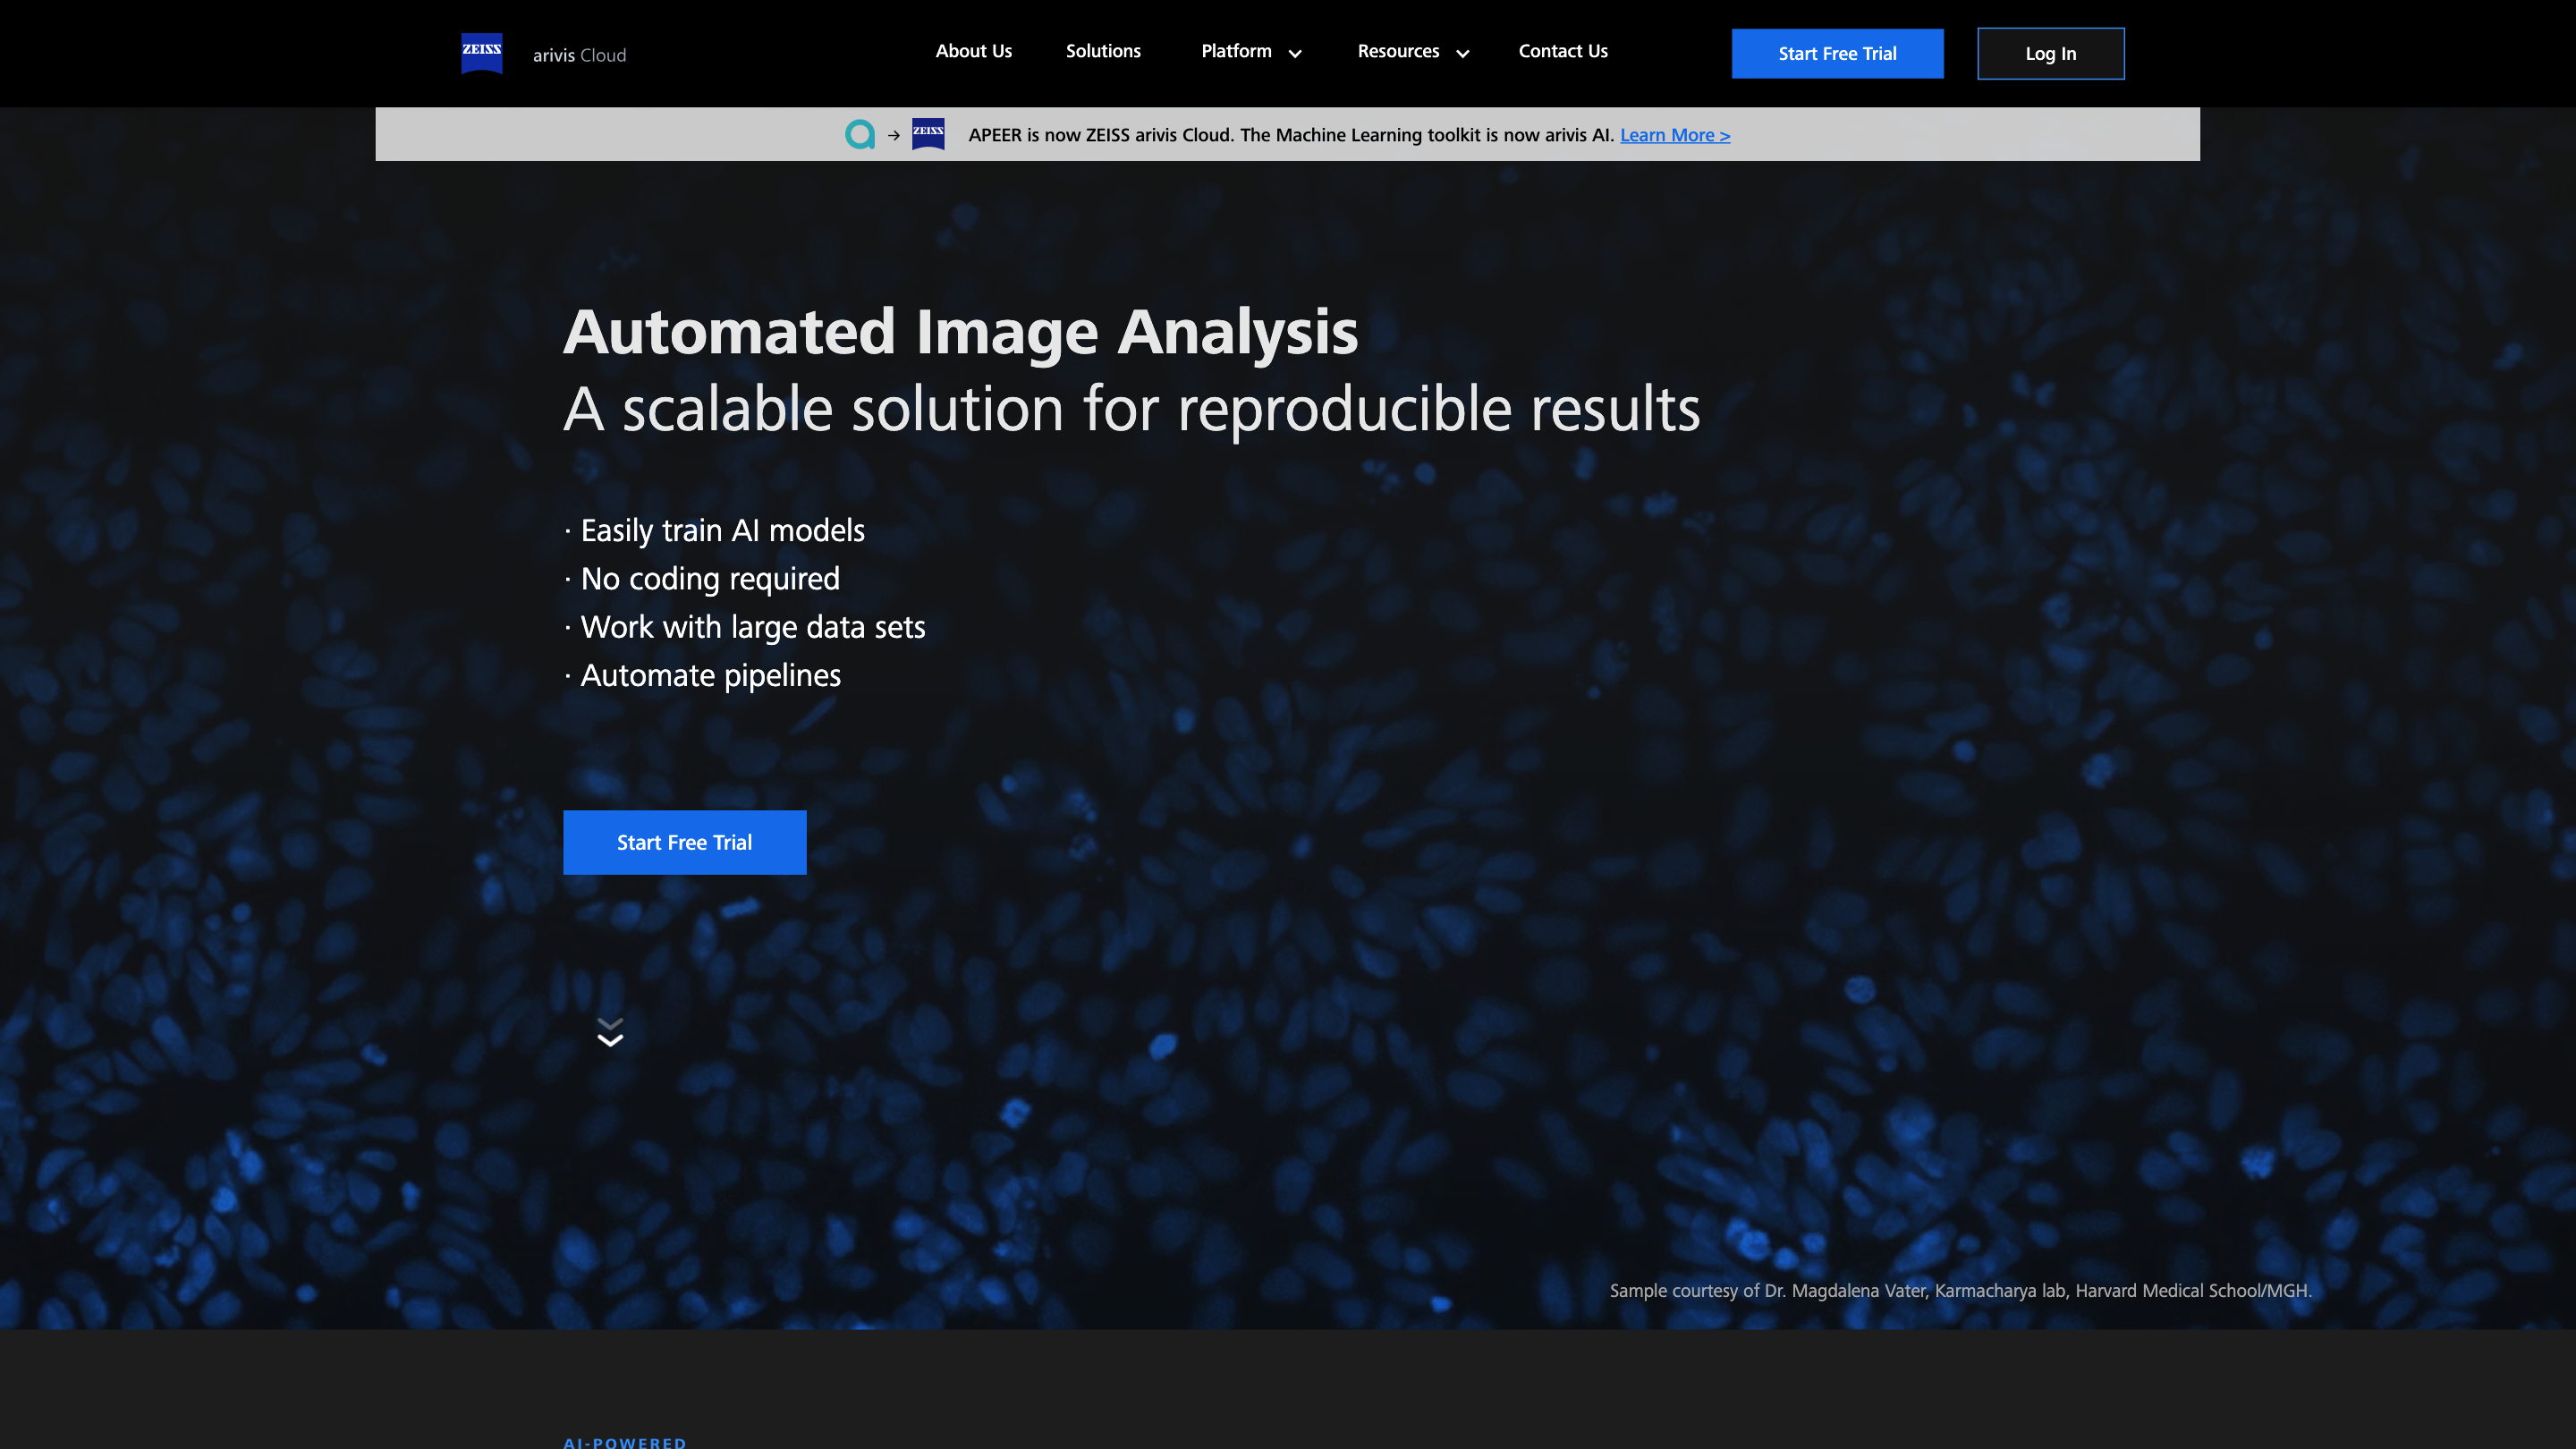Click the ZEISS logo in the header
This screenshot has height=1449, width=2576.
481,53
